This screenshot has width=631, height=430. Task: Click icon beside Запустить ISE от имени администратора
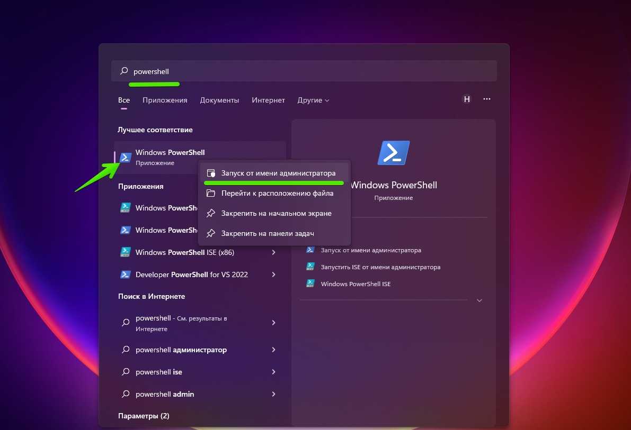tap(310, 267)
